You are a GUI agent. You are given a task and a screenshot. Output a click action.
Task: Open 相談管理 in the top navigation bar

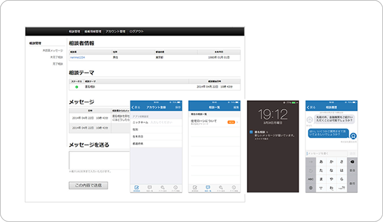tap(74, 31)
